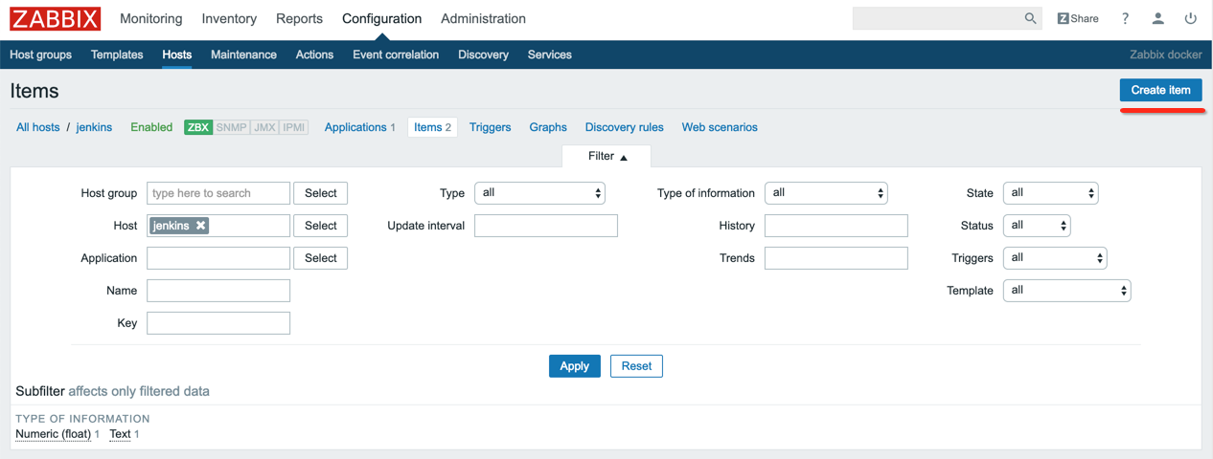Open the Monitoring menu
Viewport: 1213px width, 459px height.
150,19
